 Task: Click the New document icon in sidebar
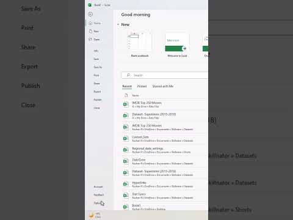[x=90, y=31]
